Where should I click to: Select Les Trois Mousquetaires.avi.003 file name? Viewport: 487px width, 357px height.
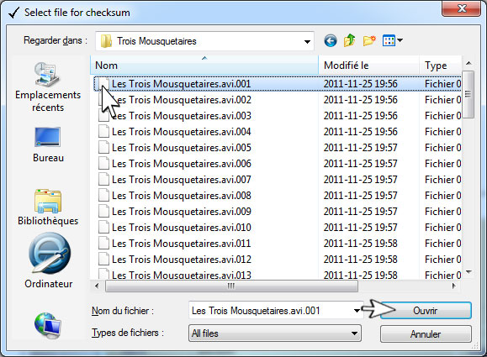[x=181, y=116]
